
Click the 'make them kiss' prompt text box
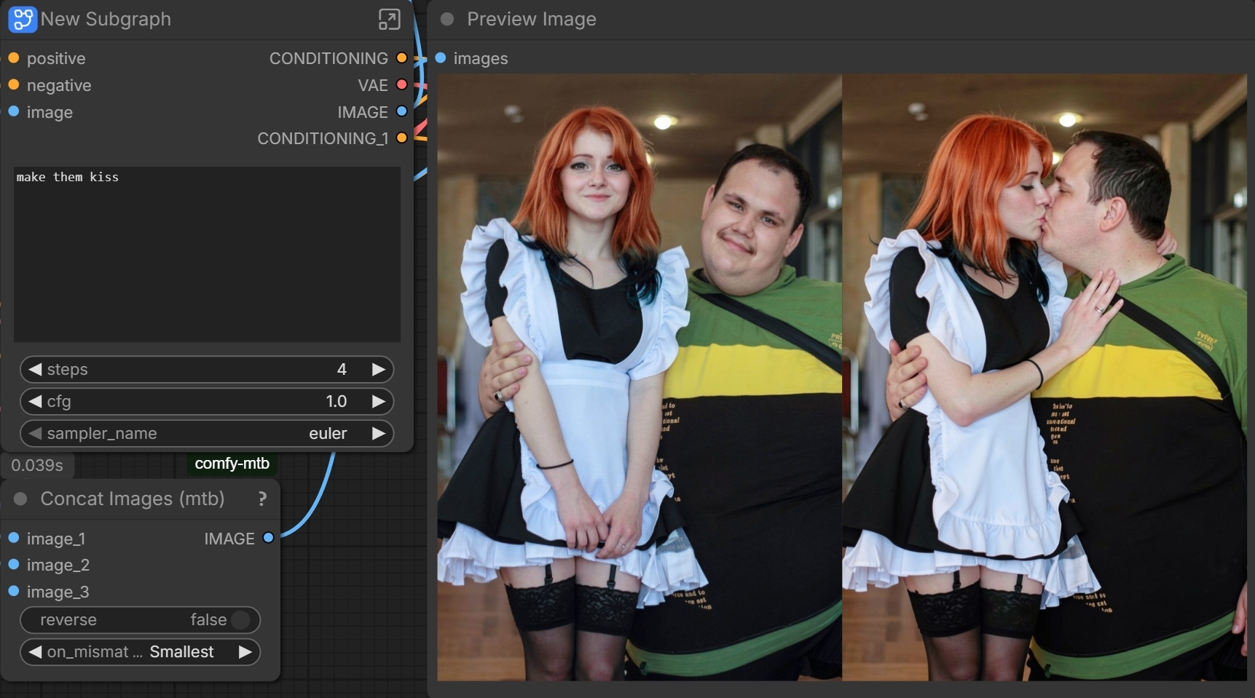pyautogui.click(x=207, y=254)
